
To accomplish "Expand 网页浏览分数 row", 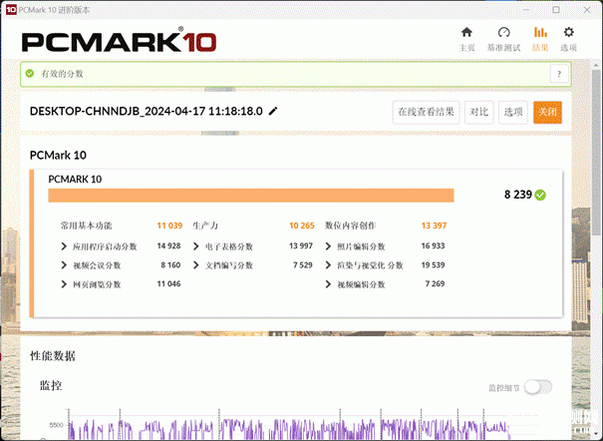I will [x=64, y=284].
